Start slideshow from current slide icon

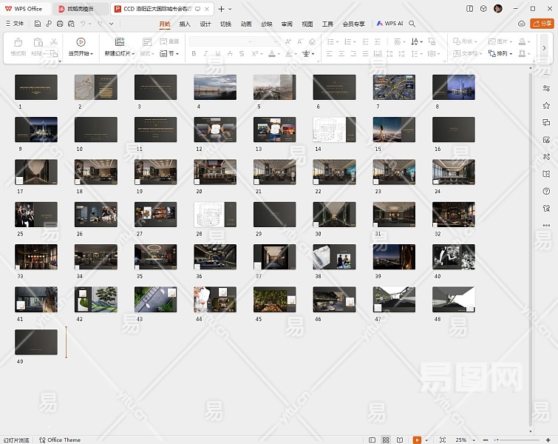(81, 42)
